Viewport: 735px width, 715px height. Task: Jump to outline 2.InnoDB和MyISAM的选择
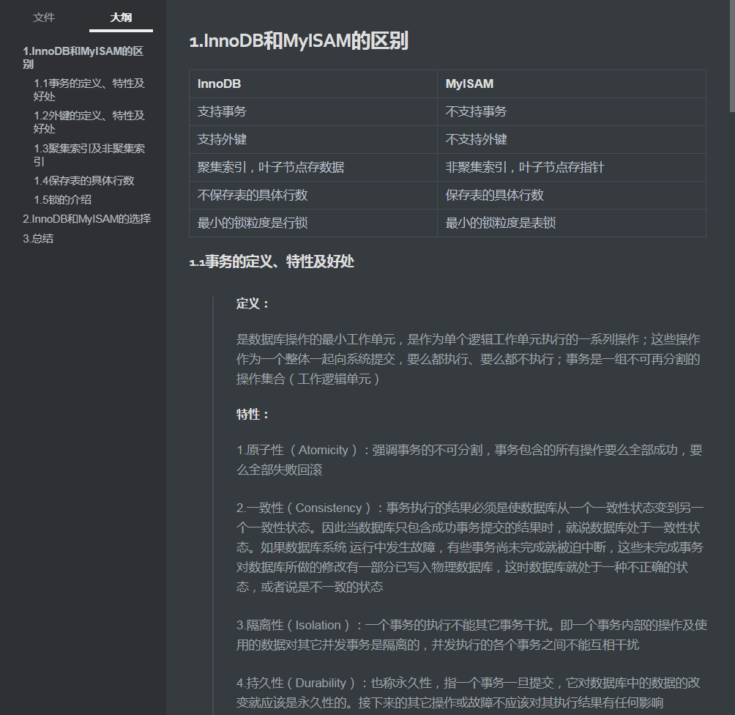[86, 219]
